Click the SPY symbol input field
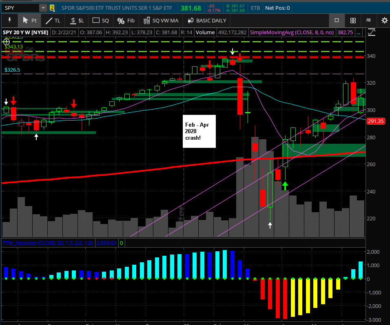Viewport: 390px width, 325px height. point(20,8)
